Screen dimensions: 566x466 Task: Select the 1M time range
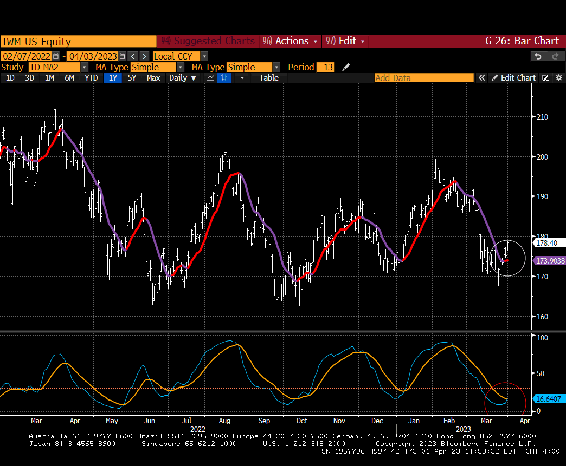(49, 78)
